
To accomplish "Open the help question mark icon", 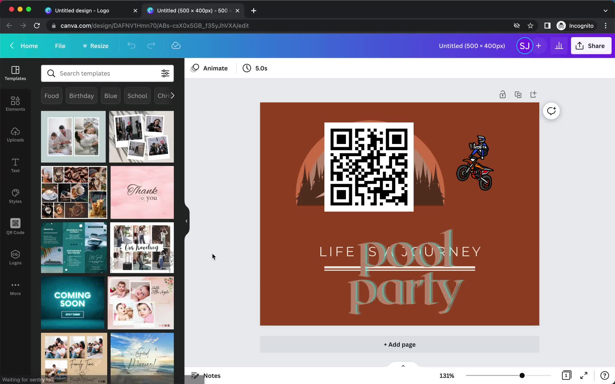I will click(604, 375).
